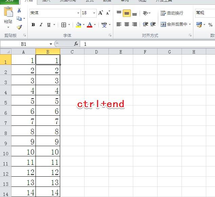
Task: Toggle bold formatting
Action: pyautogui.click(x=33, y=25)
